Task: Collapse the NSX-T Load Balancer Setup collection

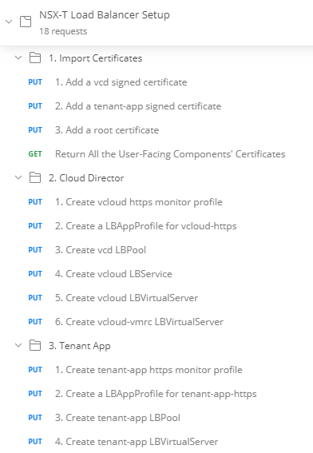Action: pos(9,22)
